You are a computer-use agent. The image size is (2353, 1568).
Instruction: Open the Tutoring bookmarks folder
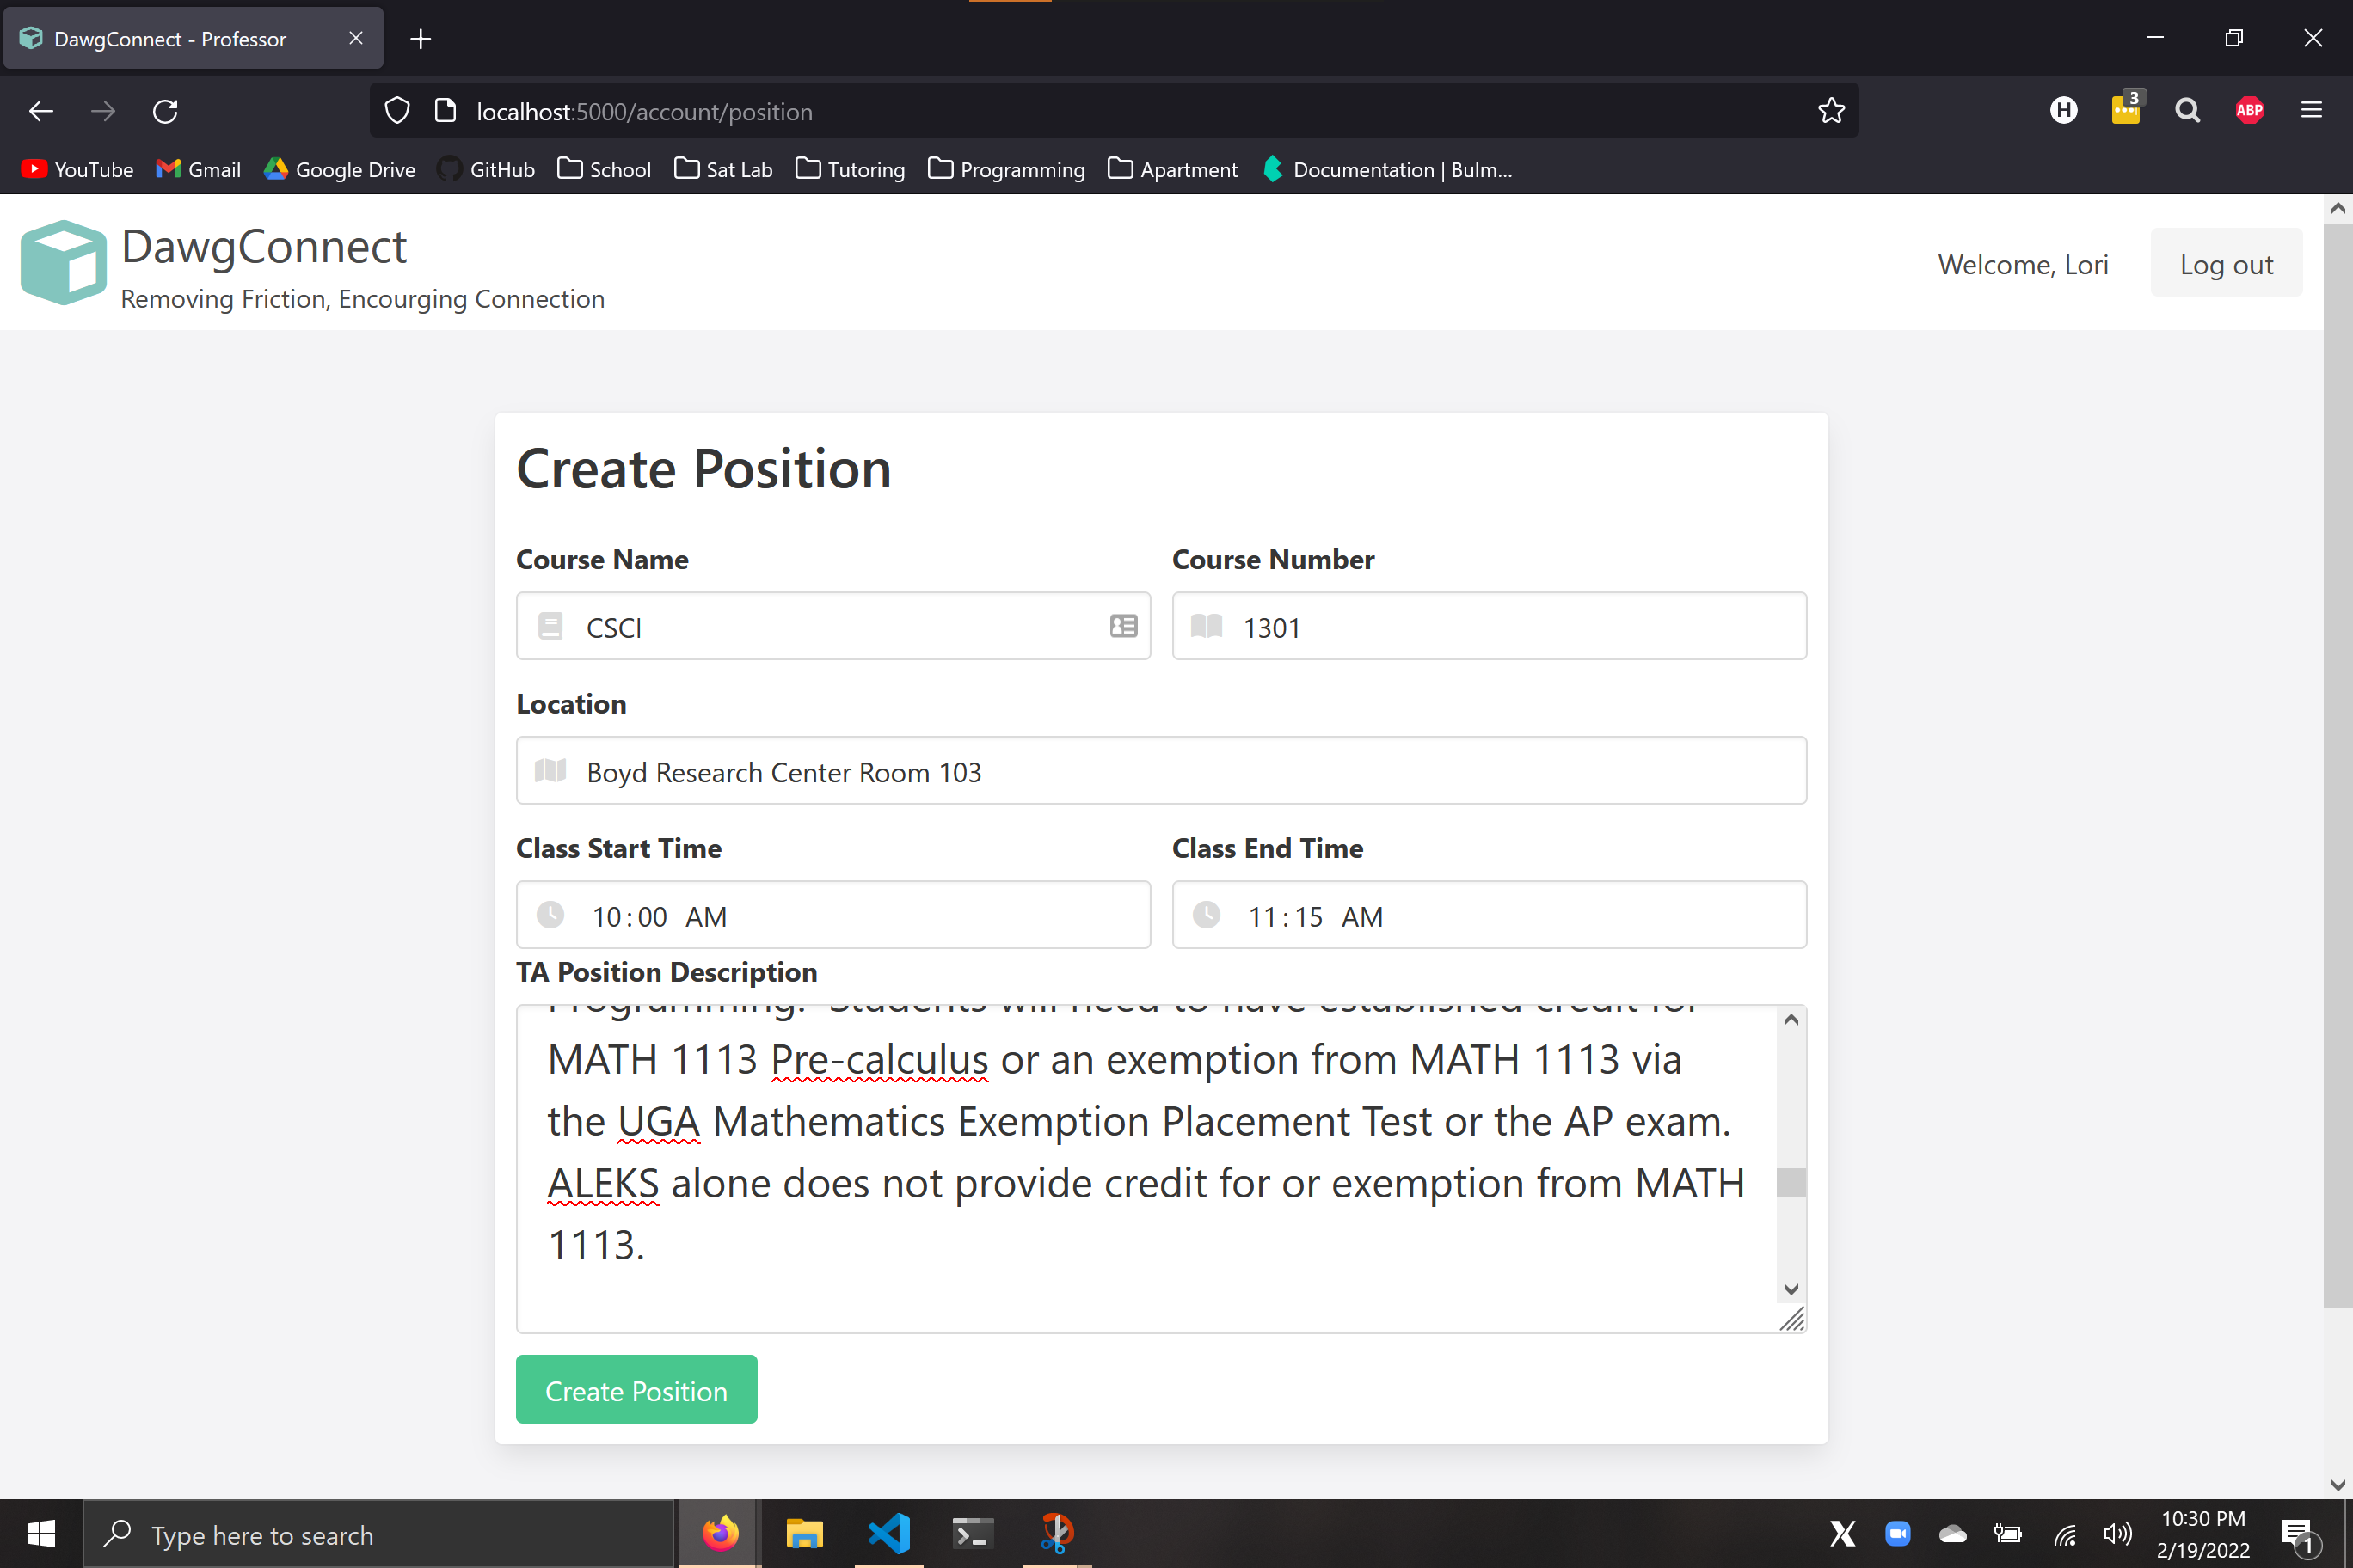tap(851, 169)
